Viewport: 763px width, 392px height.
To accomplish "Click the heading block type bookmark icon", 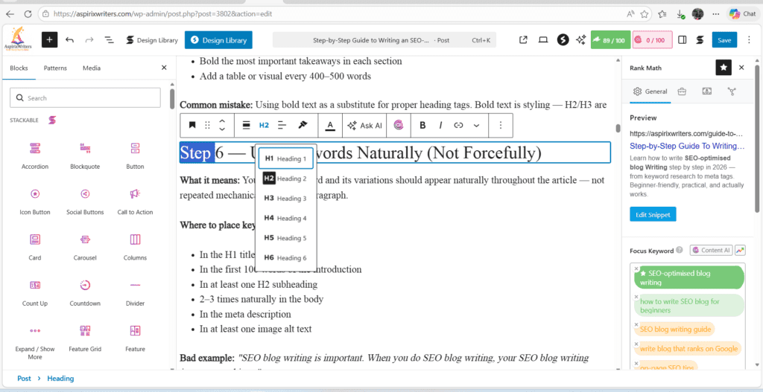I will coord(192,125).
